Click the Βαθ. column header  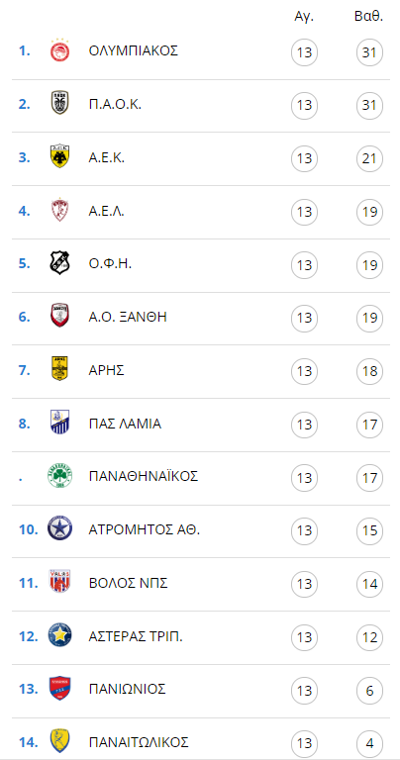pos(369,16)
